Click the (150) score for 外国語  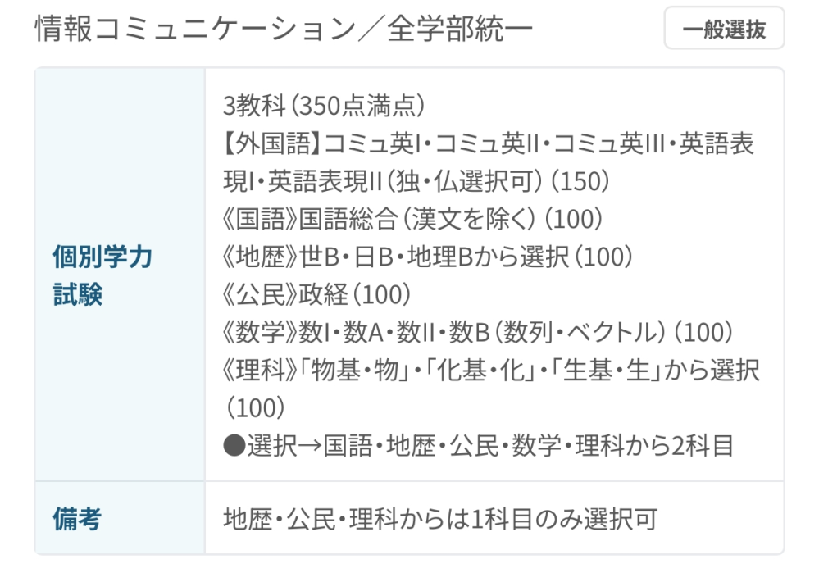pyautogui.click(x=580, y=180)
